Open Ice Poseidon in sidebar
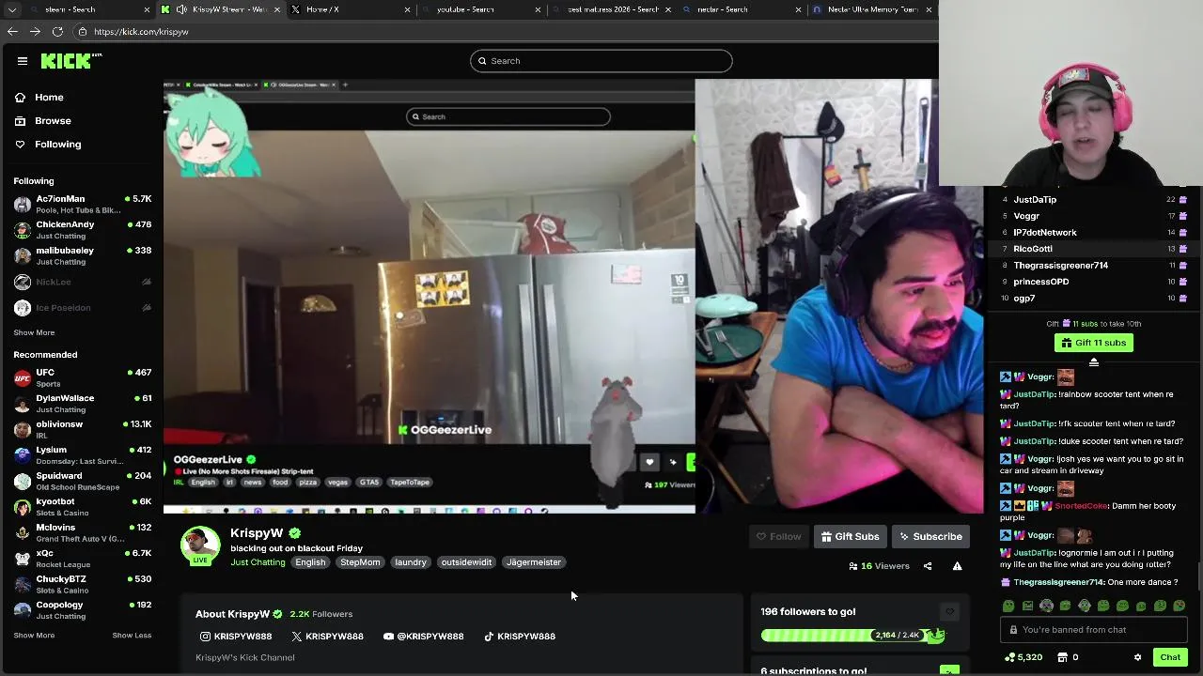Image resolution: width=1203 pixels, height=676 pixels. [x=82, y=308]
